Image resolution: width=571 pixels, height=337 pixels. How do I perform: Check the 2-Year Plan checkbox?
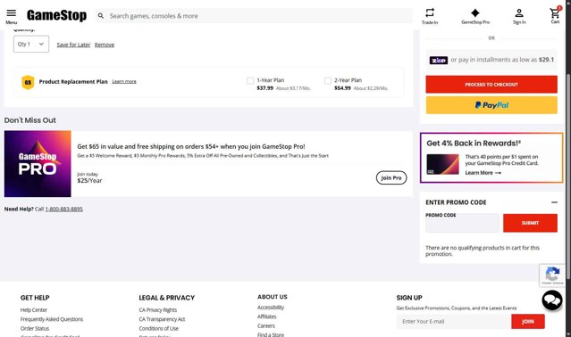(328, 80)
